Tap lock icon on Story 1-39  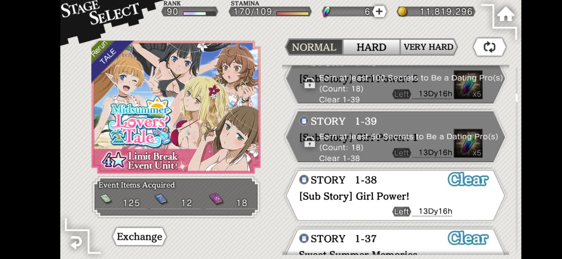pyautogui.click(x=309, y=142)
